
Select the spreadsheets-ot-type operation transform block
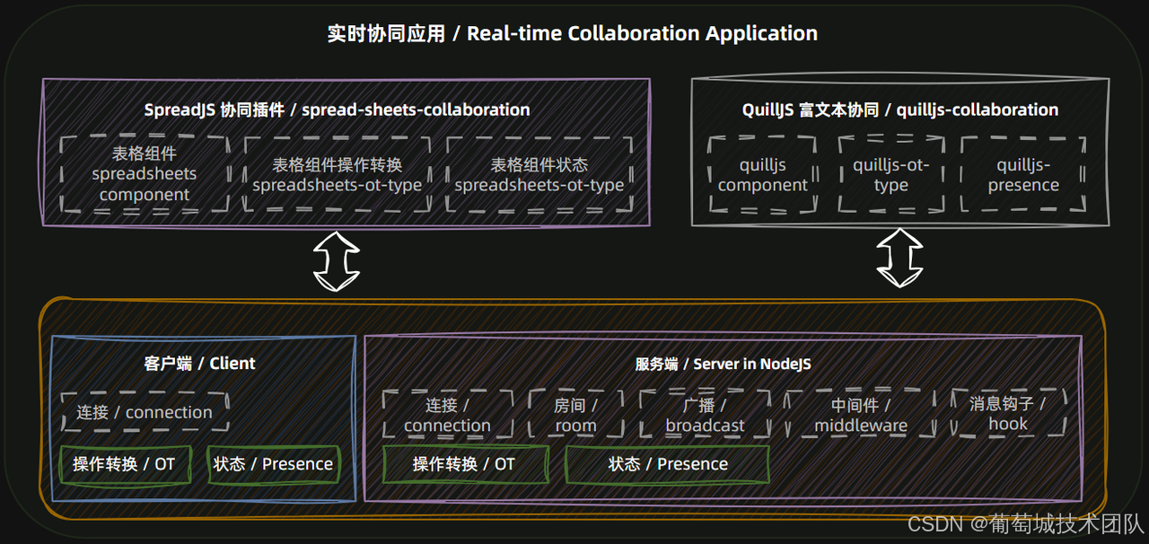pos(338,175)
